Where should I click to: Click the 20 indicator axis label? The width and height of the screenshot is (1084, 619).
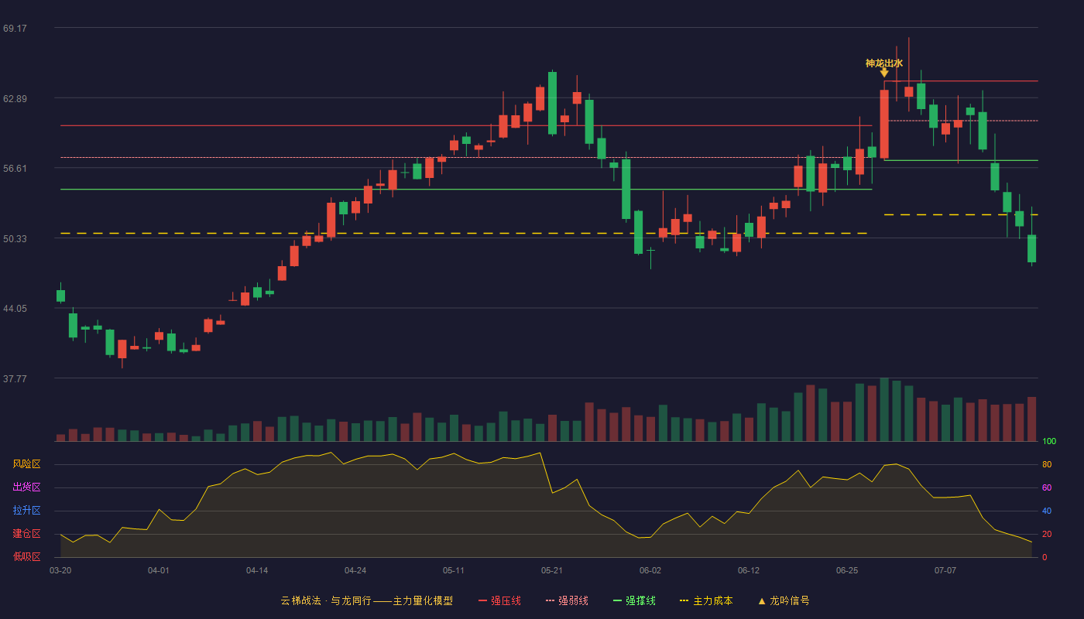[1047, 535]
